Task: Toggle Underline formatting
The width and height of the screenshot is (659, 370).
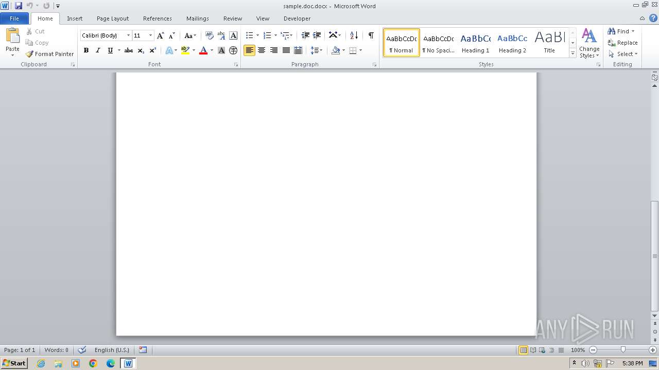Action: coord(110,50)
